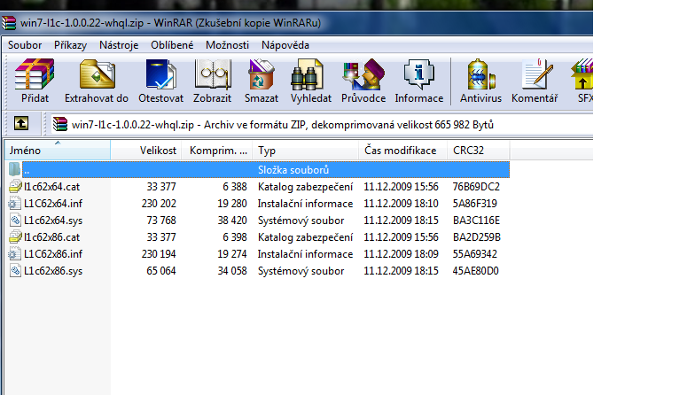Start the Antivirus scan tool
This screenshot has height=395, width=695.
(480, 74)
